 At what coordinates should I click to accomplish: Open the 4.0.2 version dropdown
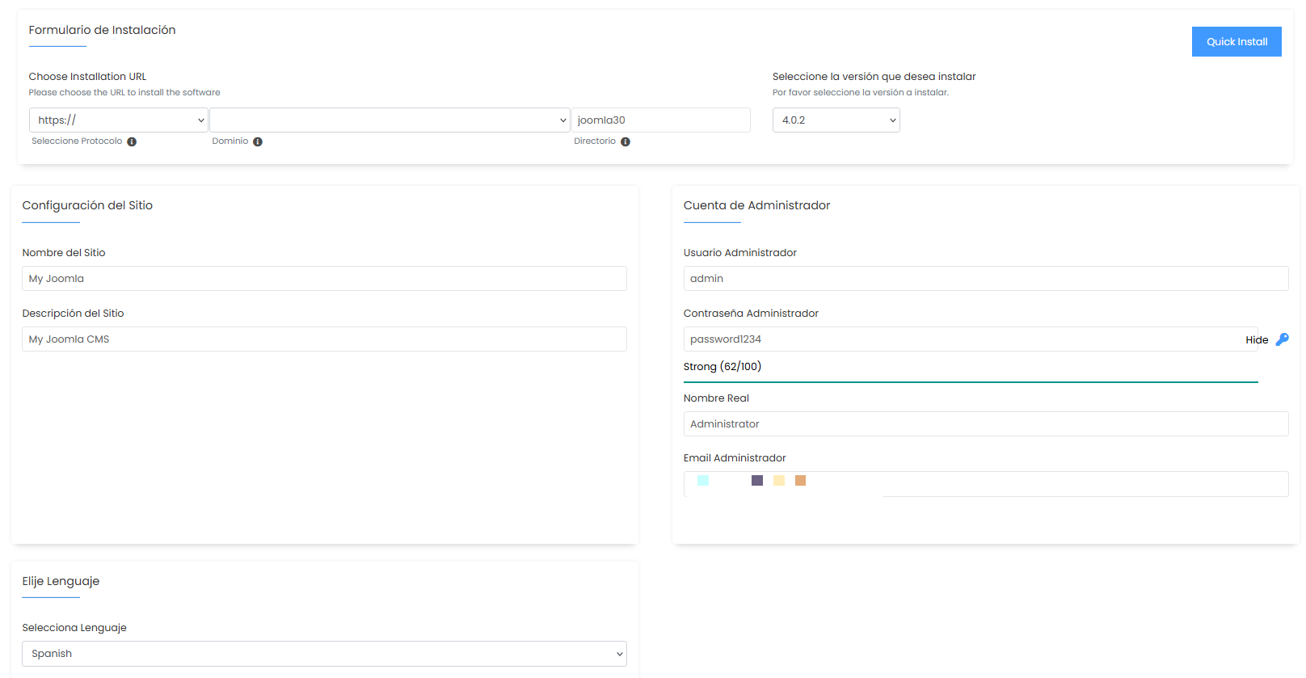click(836, 120)
